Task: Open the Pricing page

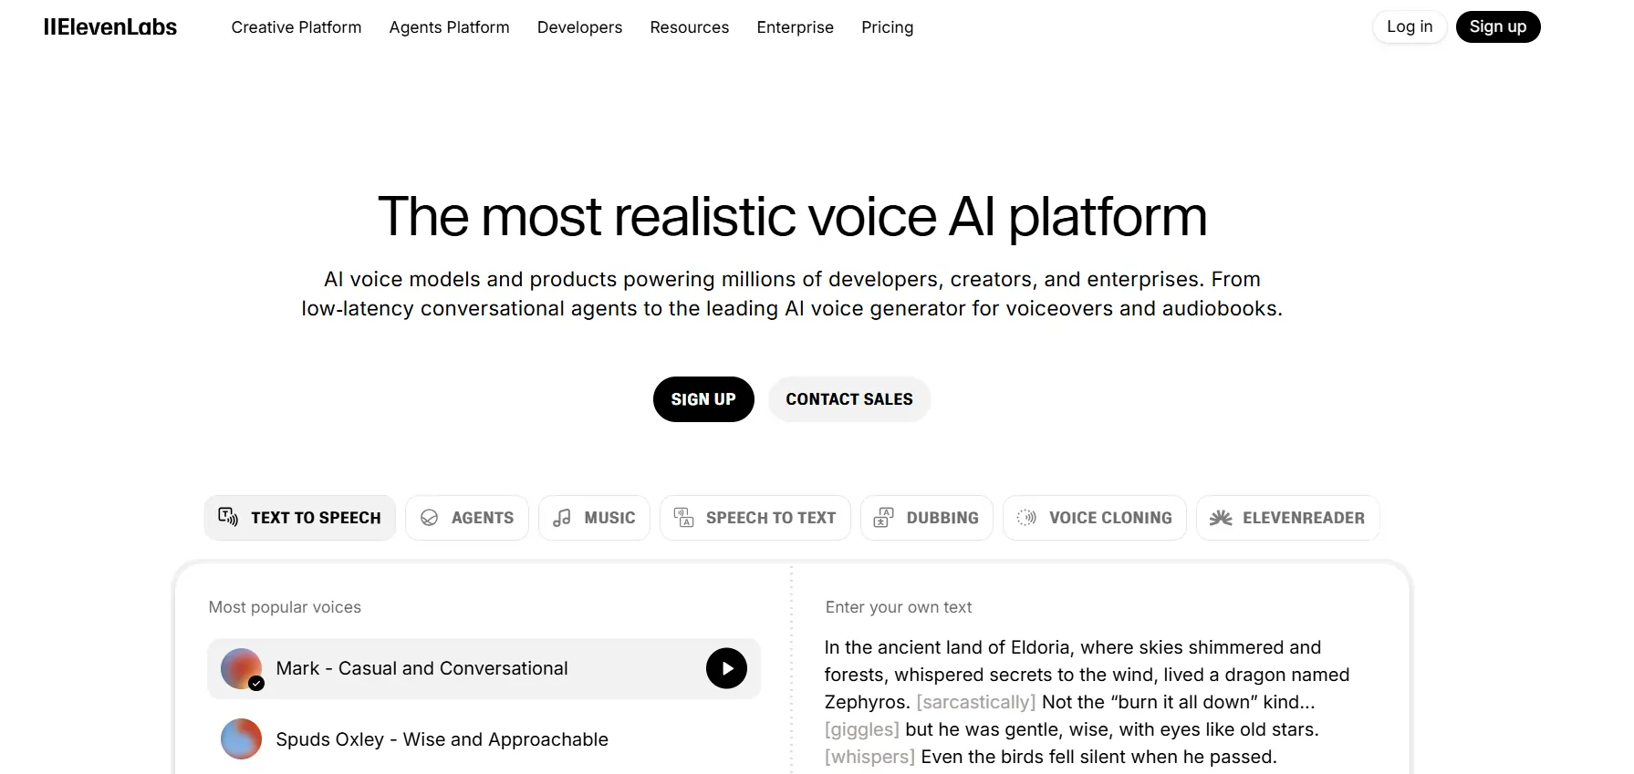Action: pyautogui.click(x=887, y=27)
